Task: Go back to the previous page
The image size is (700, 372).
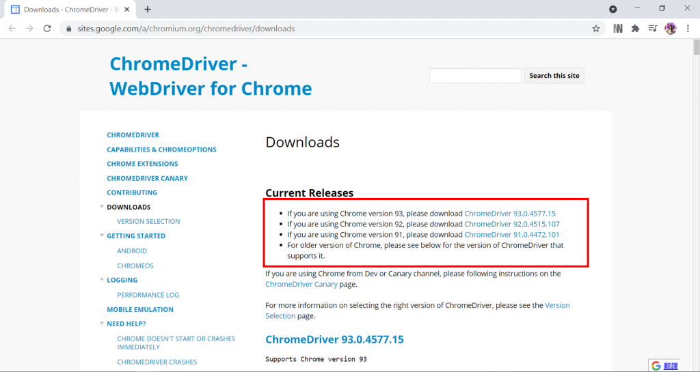Action: (12, 29)
